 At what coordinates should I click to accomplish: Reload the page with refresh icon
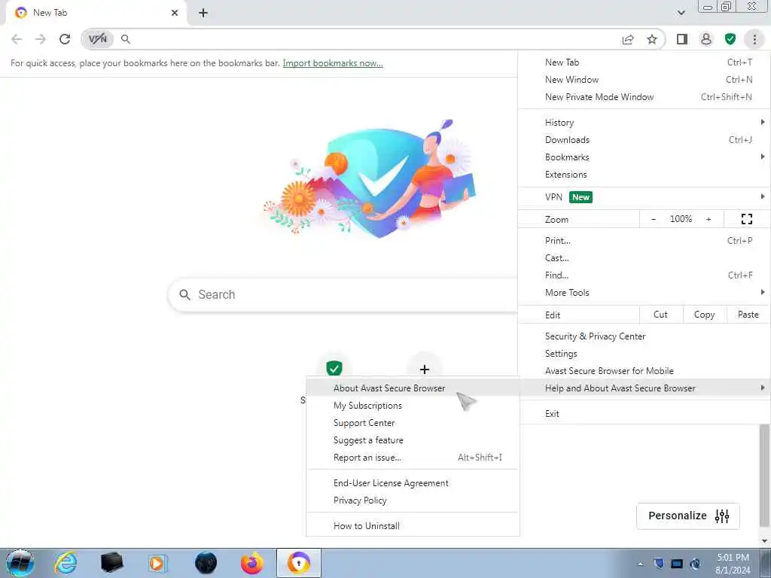coord(65,39)
